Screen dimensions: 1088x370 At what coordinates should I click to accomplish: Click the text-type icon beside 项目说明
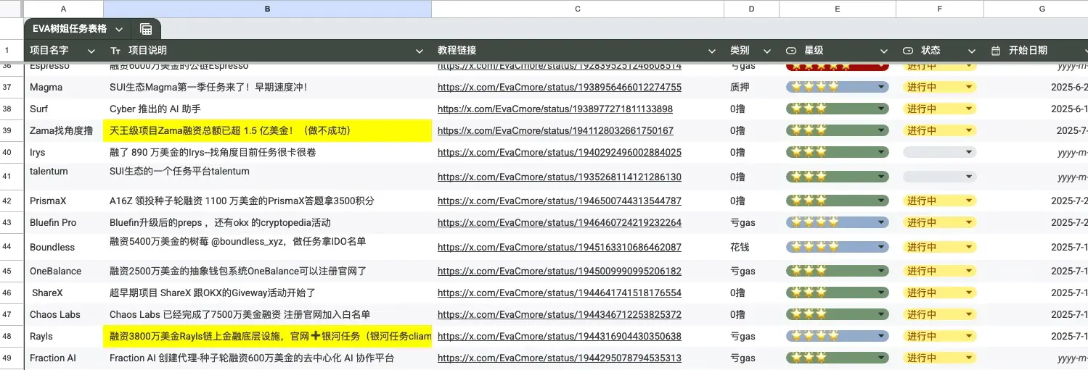point(115,51)
